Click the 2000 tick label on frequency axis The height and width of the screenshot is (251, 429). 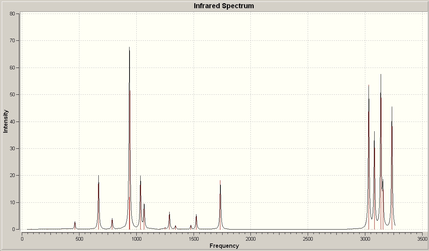tap(250, 239)
